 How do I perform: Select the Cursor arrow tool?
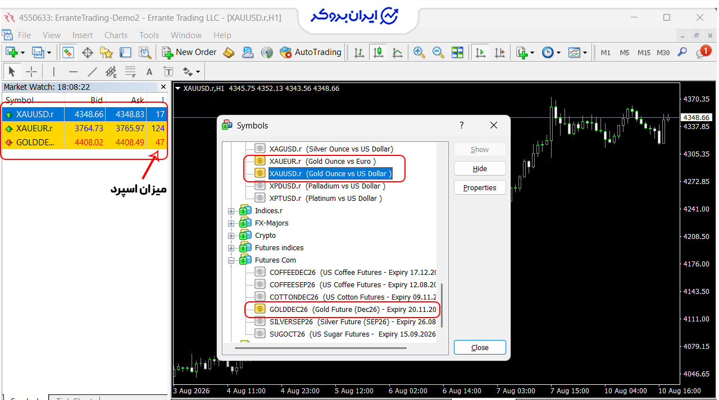12,71
